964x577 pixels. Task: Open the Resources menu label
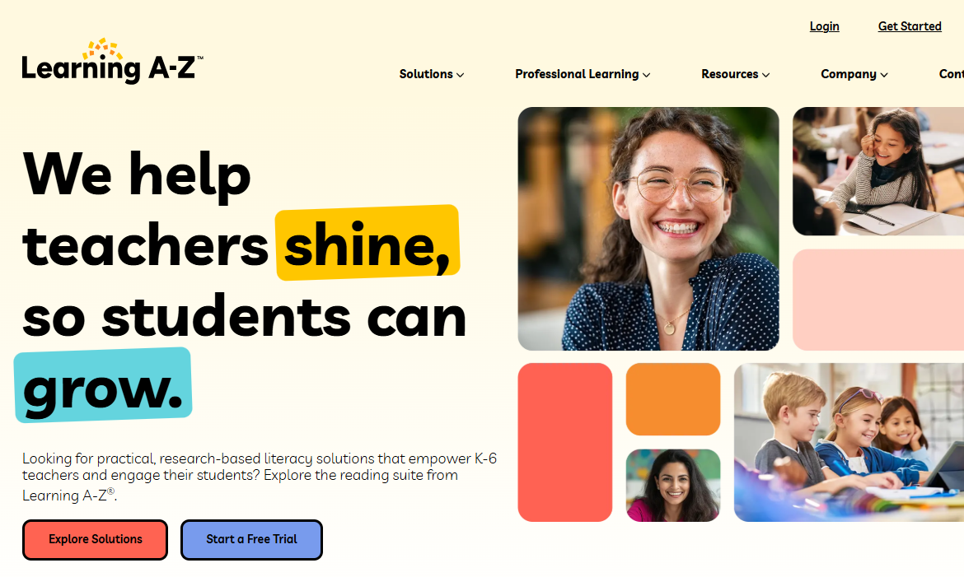click(x=730, y=74)
